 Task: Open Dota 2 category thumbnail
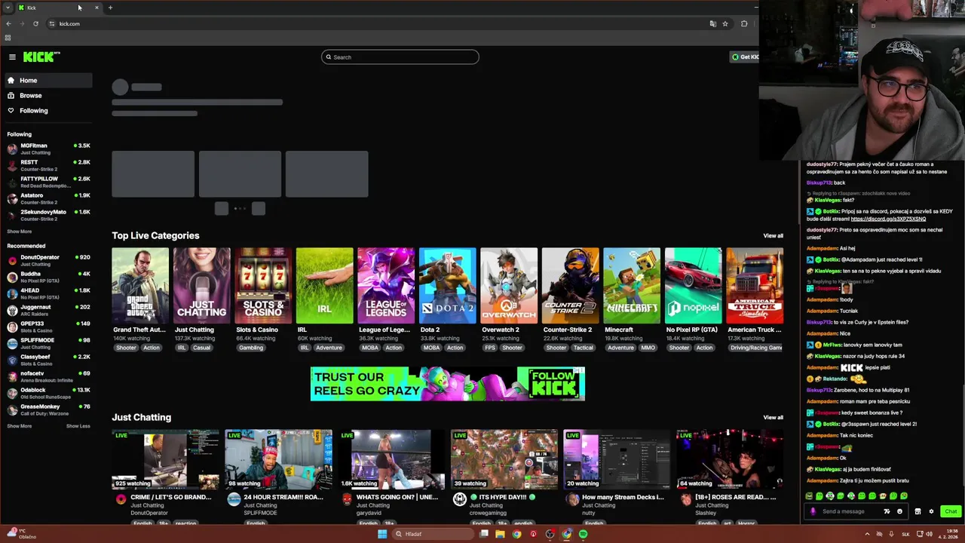point(448,285)
